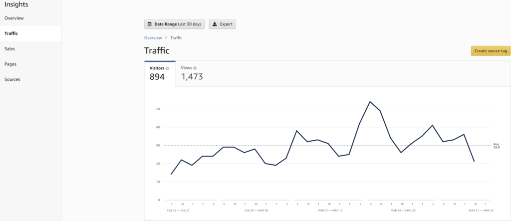Click the Avg 29.8 label on the chart
Viewport: 511px width, 221px height.
click(x=496, y=146)
